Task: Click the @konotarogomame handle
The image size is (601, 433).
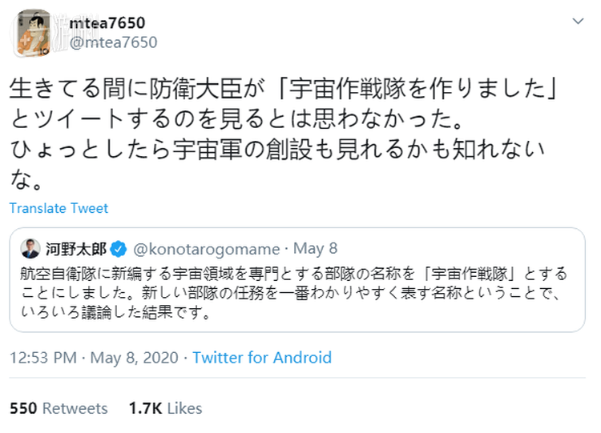Action: click(x=205, y=249)
